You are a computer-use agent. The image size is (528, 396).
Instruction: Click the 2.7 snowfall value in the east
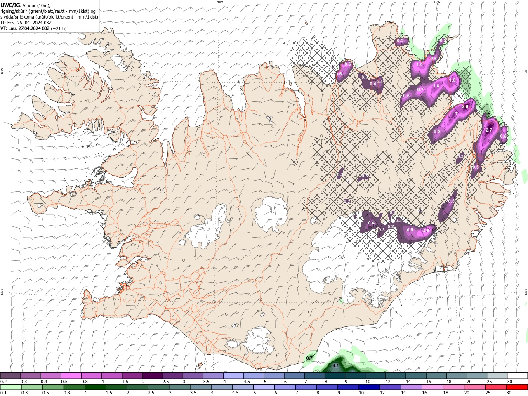489,130
